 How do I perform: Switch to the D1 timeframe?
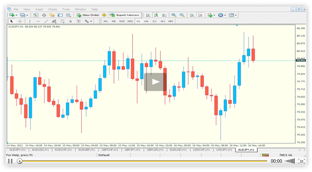point(155,21)
